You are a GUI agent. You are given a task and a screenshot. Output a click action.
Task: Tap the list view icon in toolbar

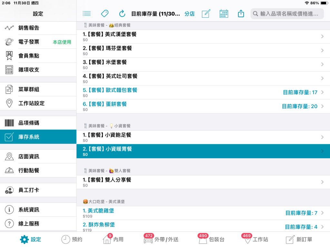86,14
